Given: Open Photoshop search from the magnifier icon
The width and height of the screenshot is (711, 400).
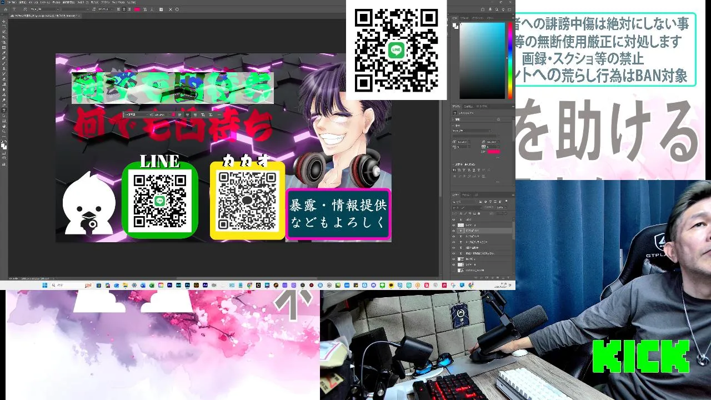Looking at the screenshot, I should [x=497, y=9].
